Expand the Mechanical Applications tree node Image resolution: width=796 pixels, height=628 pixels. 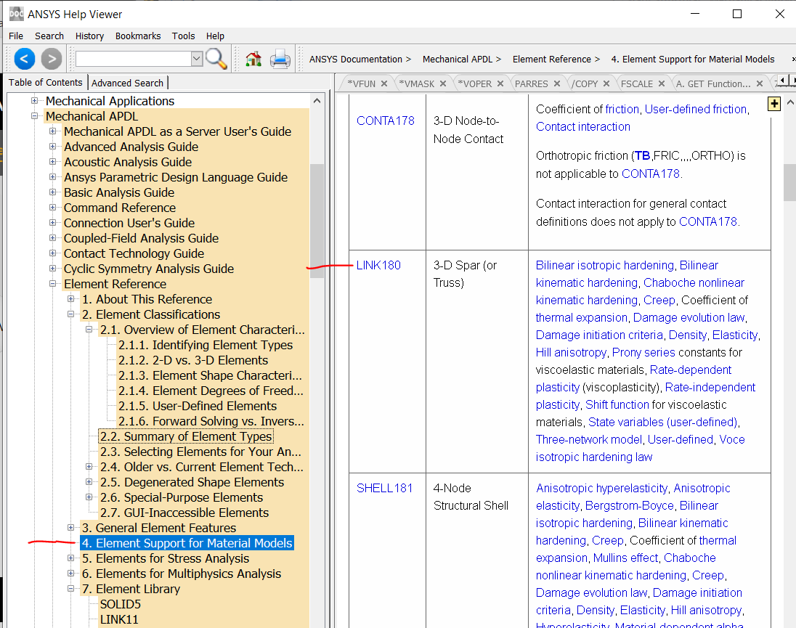[35, 100]
